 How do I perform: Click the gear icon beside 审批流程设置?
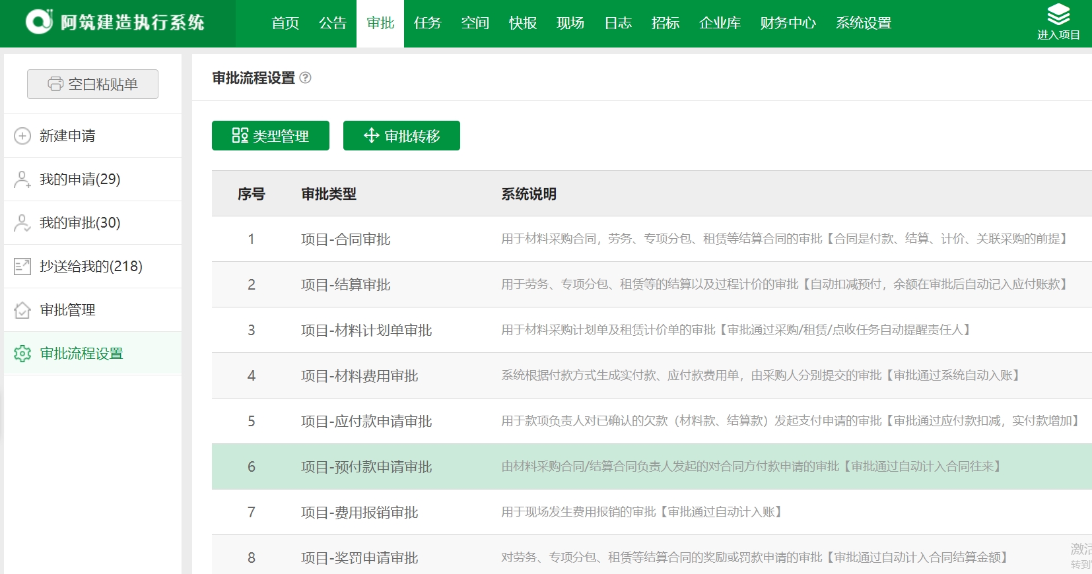(22, 354)
